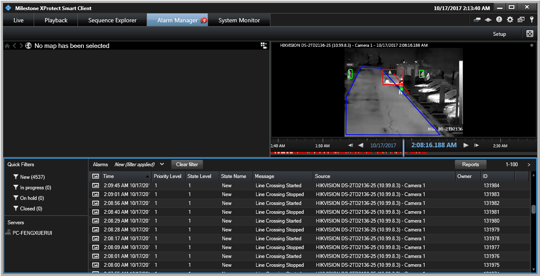Image resolution: width=540 pixels, height=276 pixels.
Task: Select the Alarm Manager tab
Action: click(x=177, y=20)
